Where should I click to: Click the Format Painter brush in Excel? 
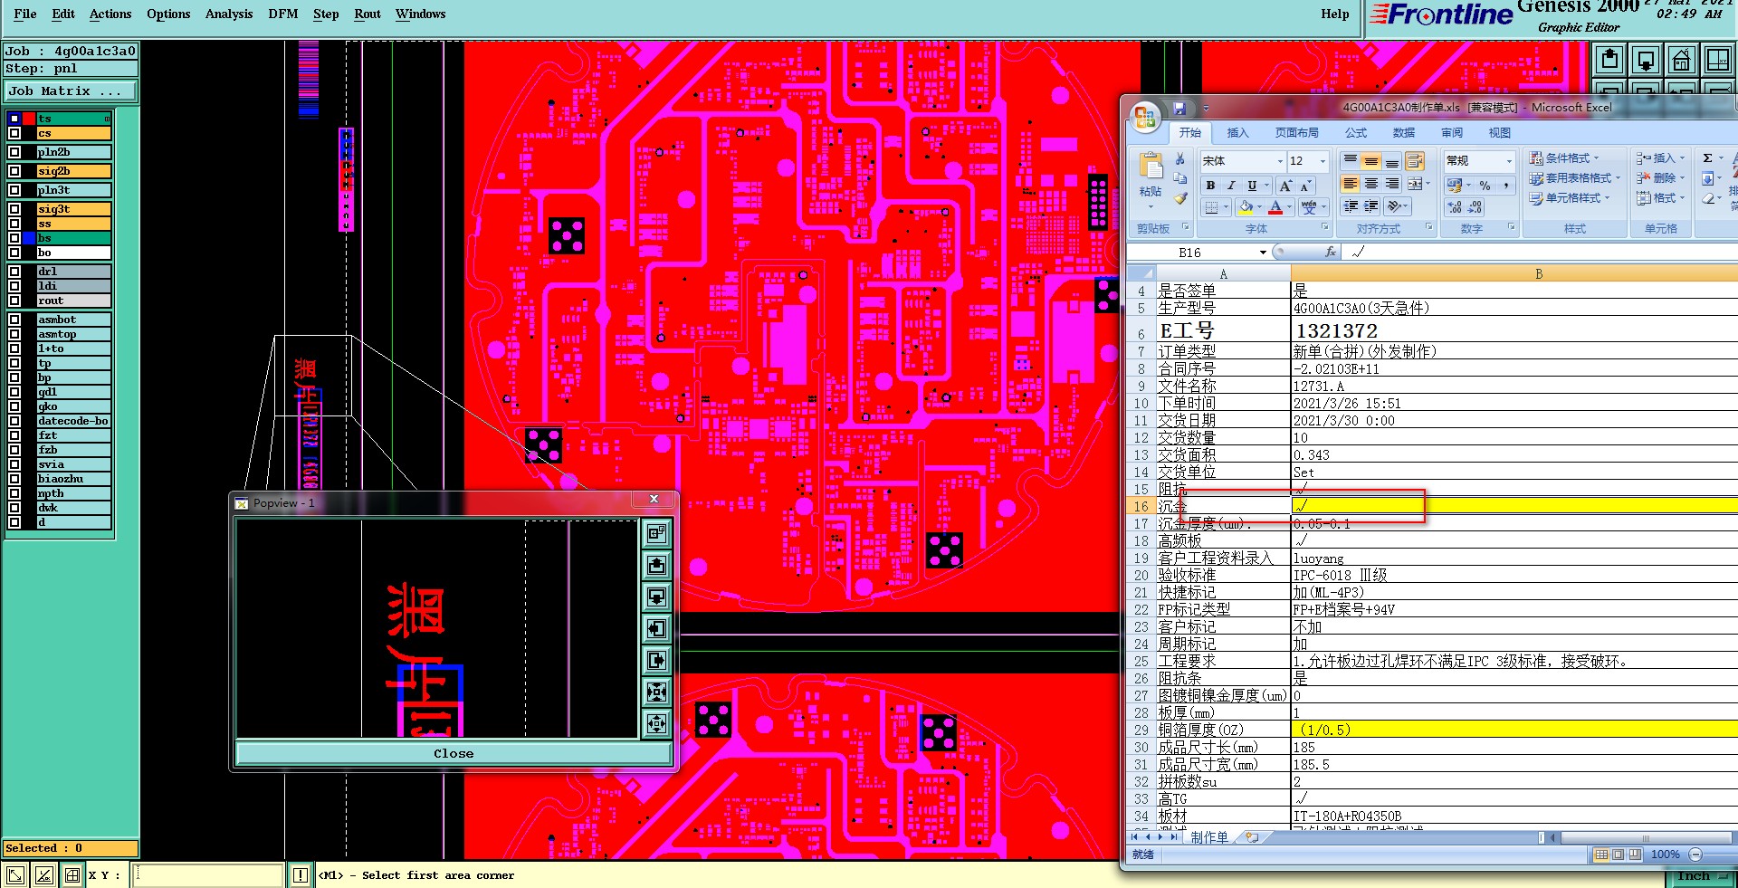1179,197
